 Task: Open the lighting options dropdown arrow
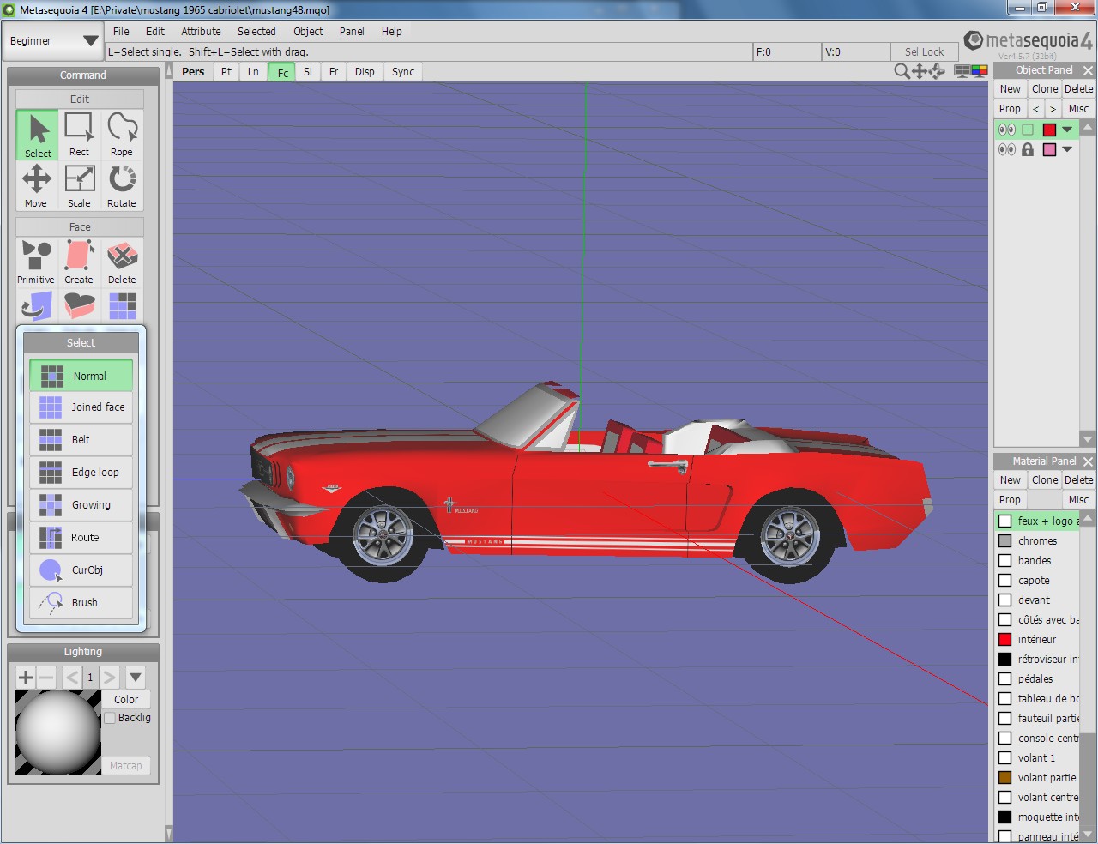(136, 678)
